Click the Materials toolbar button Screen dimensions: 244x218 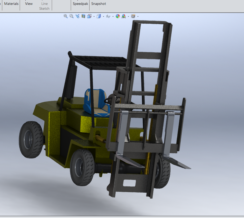(11, 4)
